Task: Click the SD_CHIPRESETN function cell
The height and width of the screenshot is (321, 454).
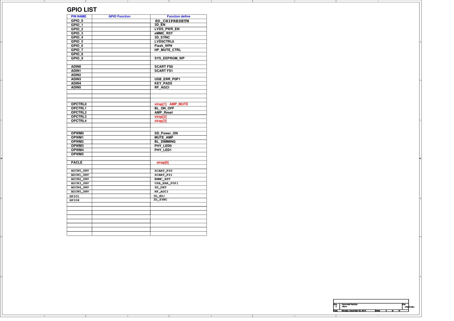Action: 172,21
